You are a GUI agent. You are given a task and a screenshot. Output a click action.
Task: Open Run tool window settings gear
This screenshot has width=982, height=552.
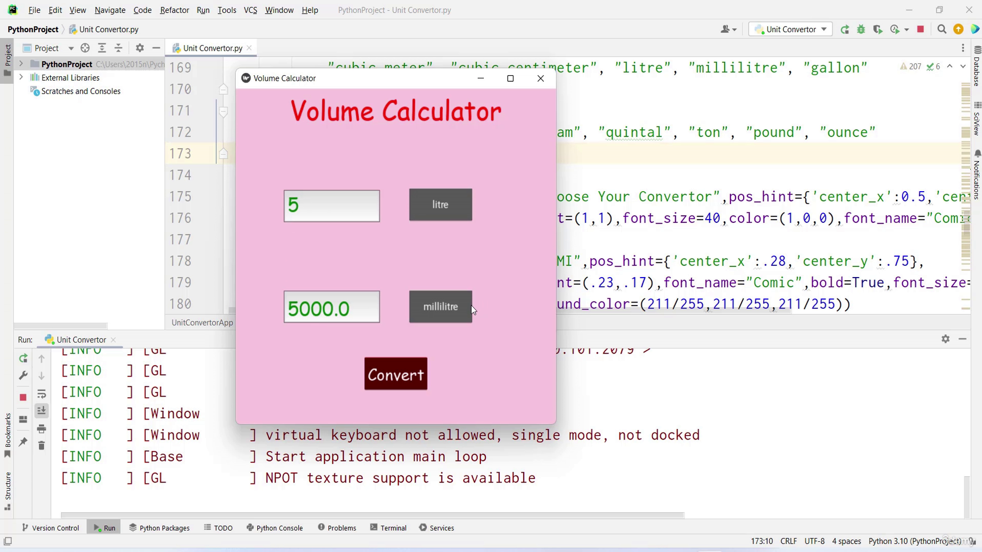click(x=946, y=339)
